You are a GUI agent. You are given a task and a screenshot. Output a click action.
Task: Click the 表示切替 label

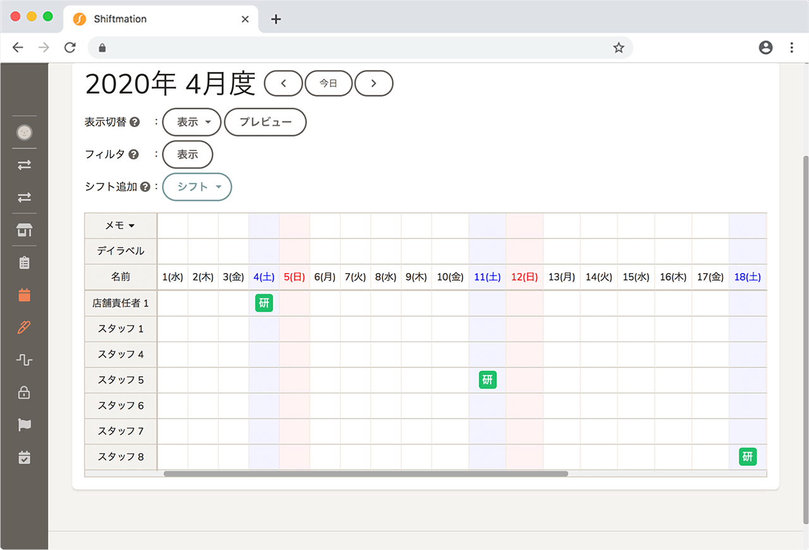(106, 122)
